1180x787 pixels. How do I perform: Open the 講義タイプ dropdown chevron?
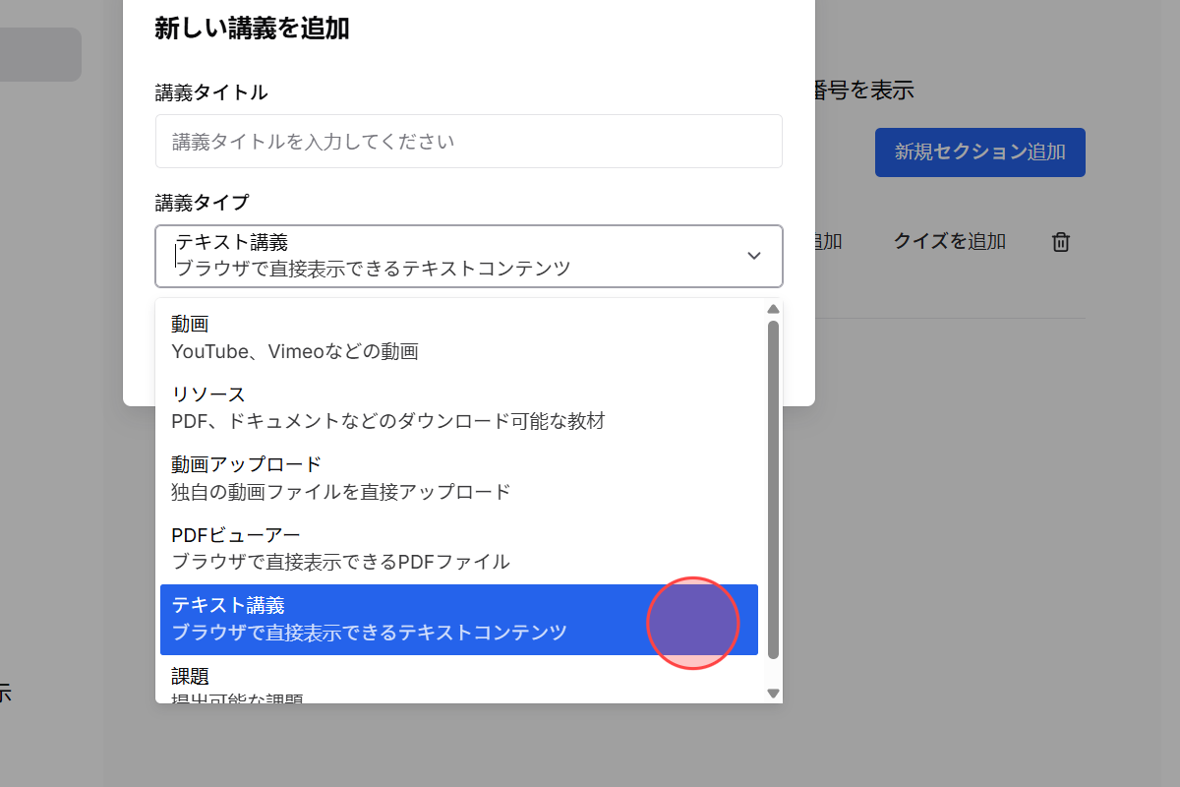[x=754, y=256]
